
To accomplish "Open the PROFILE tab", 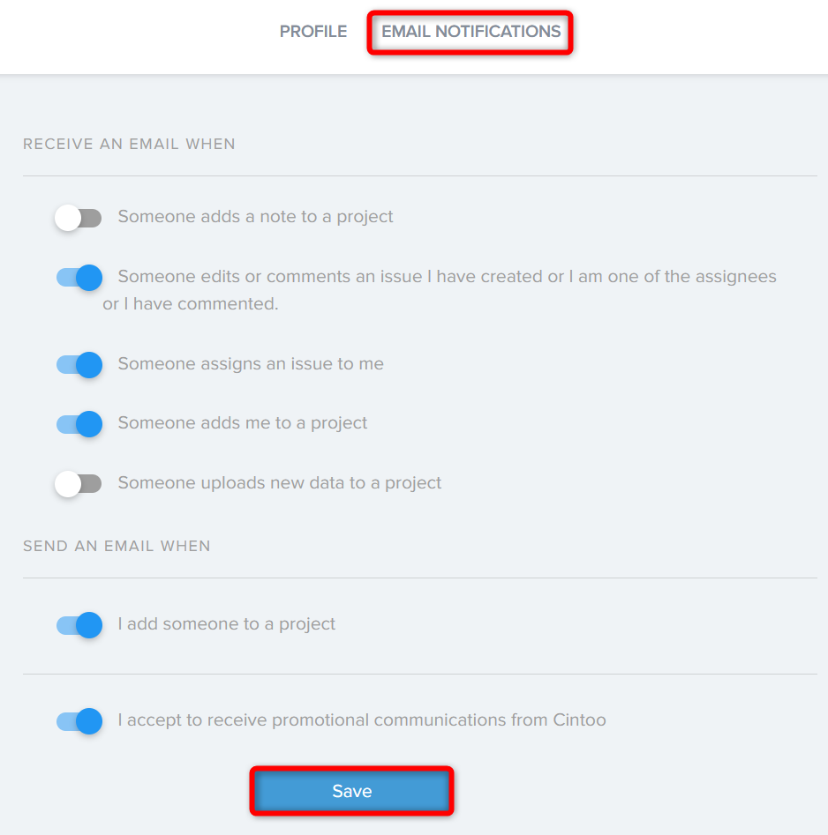I will coord(313,32).
